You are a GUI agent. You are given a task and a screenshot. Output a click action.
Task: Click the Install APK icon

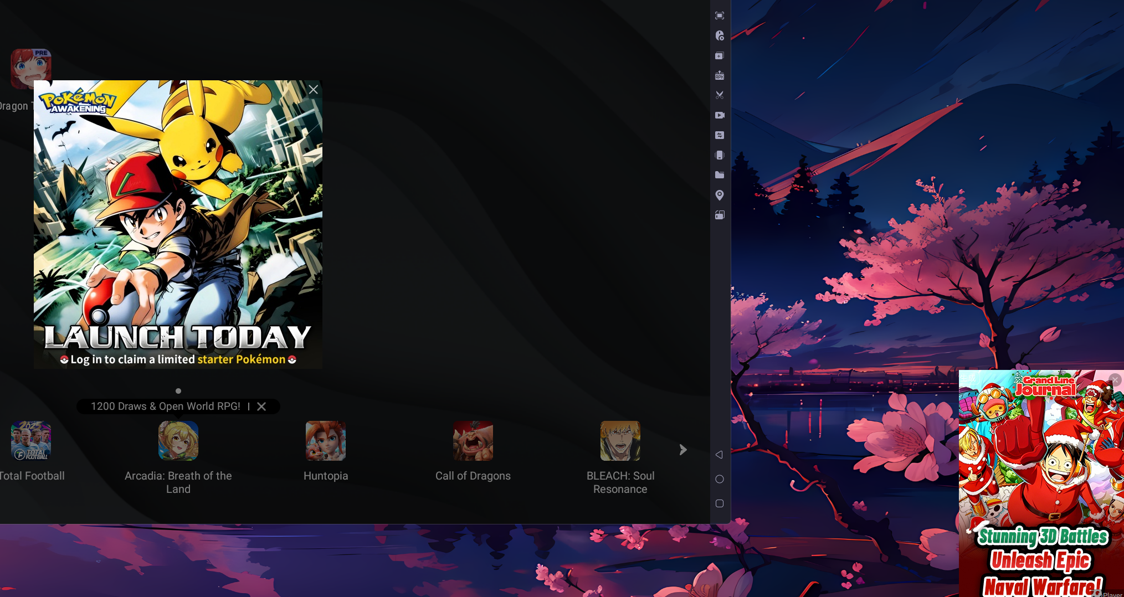pyautogui.click(x=720, y=75)
